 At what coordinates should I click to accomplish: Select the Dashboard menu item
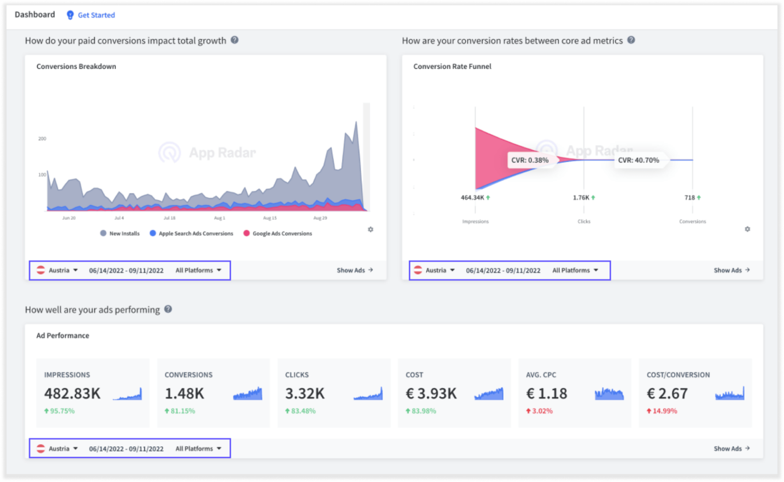coord(34,14)
